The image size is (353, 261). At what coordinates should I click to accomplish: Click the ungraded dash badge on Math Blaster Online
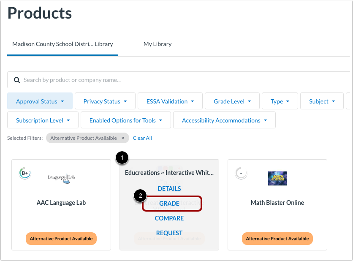[x=241, y=173]
